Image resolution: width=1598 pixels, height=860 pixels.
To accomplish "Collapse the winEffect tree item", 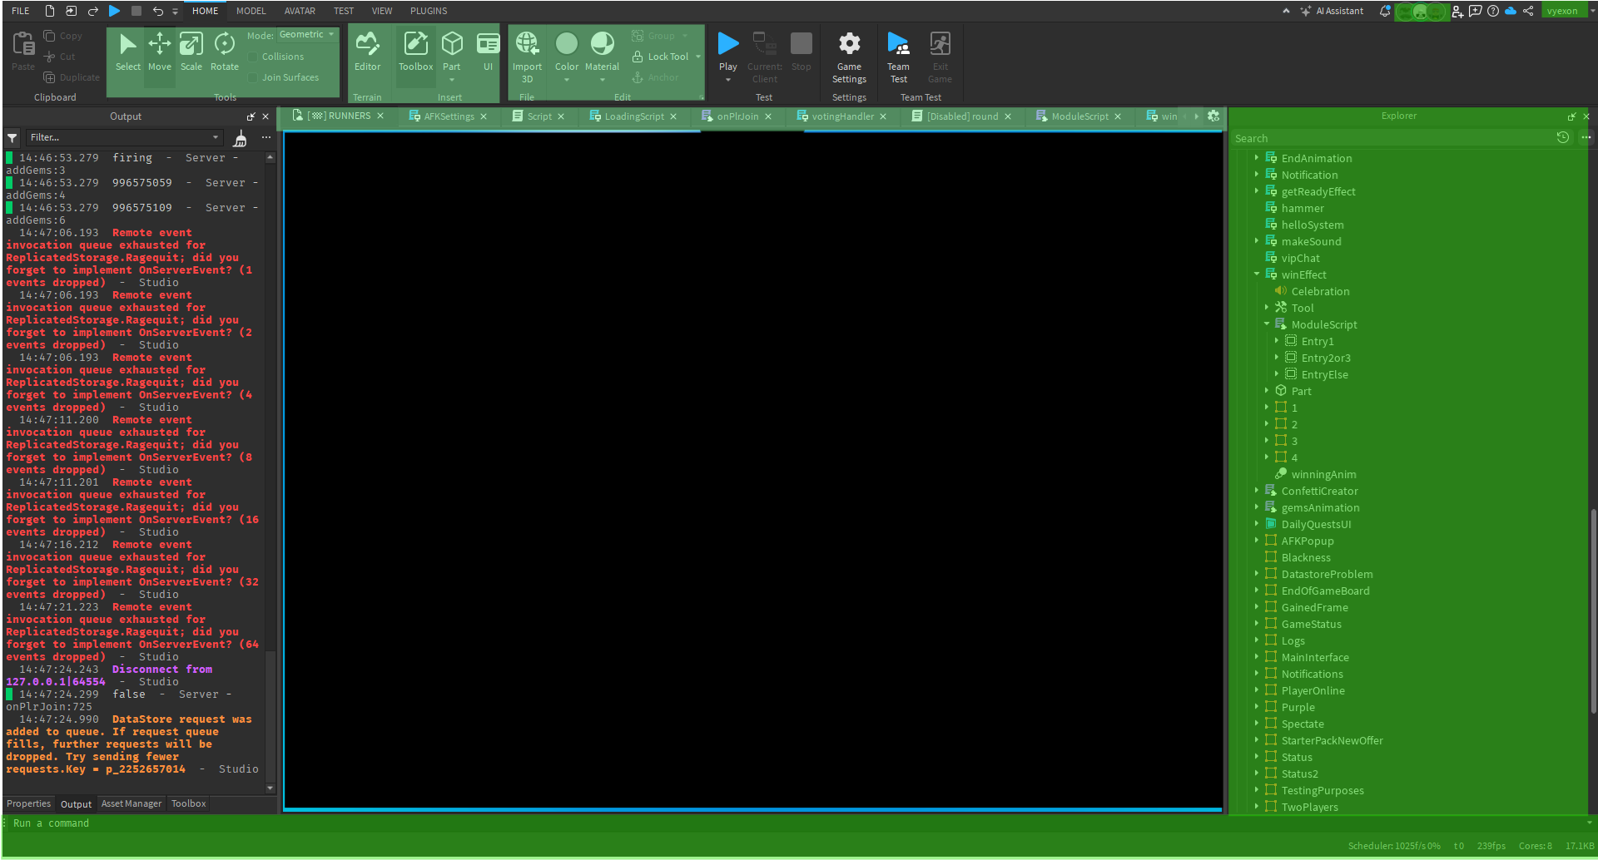I will coord(1257,274).
